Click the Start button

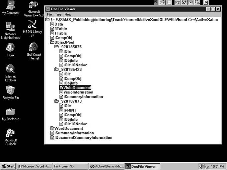point(8,166)
